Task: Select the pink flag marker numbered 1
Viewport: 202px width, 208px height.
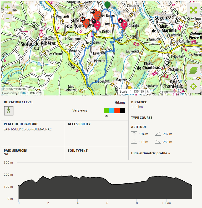Action: point(97,25)
